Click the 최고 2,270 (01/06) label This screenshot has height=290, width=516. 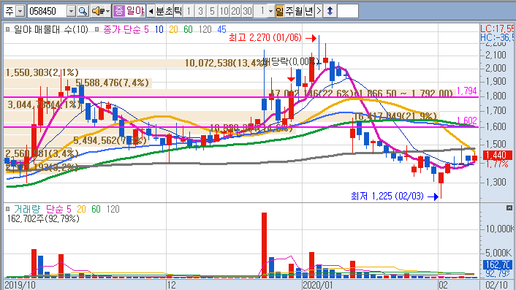(265, 37)
